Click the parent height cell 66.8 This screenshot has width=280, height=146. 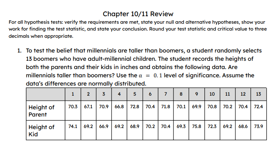[x=119, y=107]
